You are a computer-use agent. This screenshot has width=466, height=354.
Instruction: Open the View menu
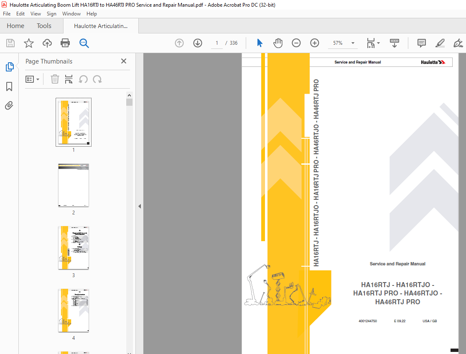[x=36, y=14]
